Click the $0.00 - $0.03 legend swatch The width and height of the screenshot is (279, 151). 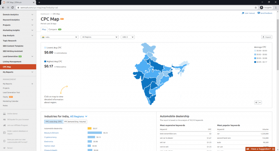pyautogui.click(x=255, y=51)
